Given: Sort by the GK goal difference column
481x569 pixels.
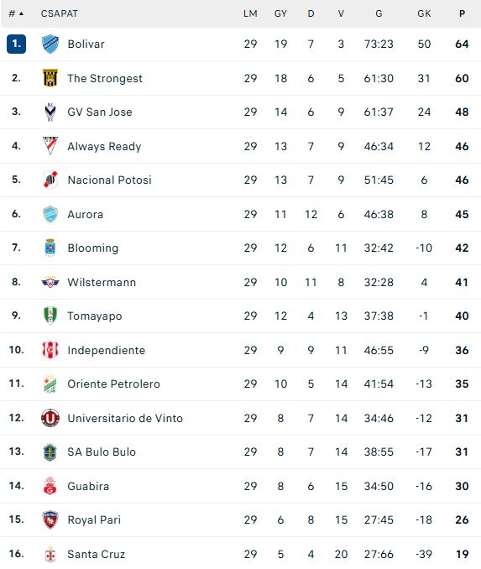Looking at the screenshot, I should pos(424,13).
